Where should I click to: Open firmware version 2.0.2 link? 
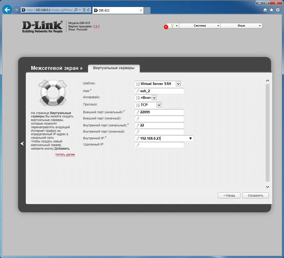click(x=96, y=26)
